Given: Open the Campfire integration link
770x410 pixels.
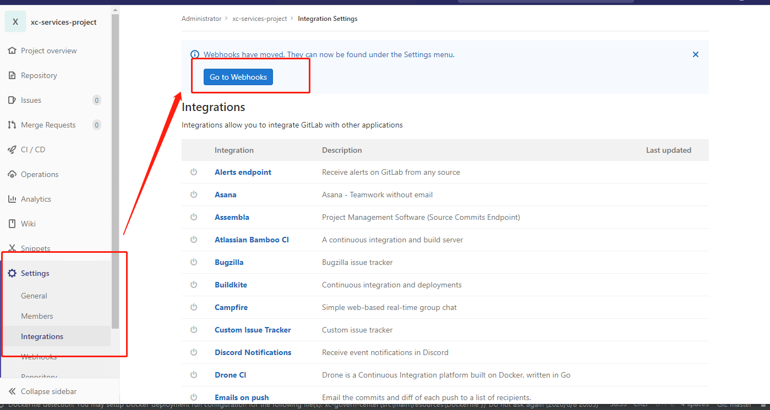Looking at the screenshot, I should [231, 307].
